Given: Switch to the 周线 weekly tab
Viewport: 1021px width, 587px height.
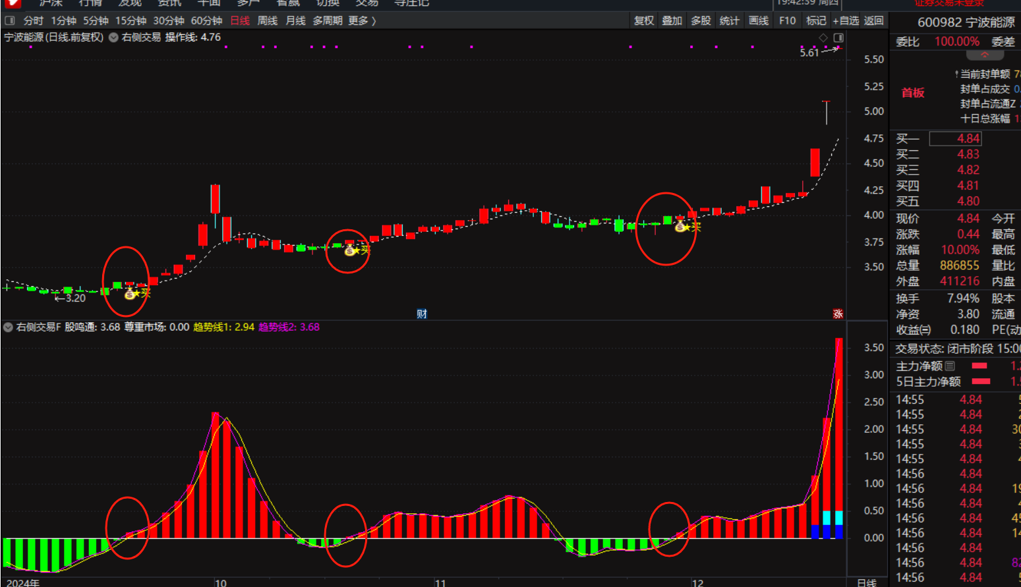Looking at the screenshot, I should (267, 20).
